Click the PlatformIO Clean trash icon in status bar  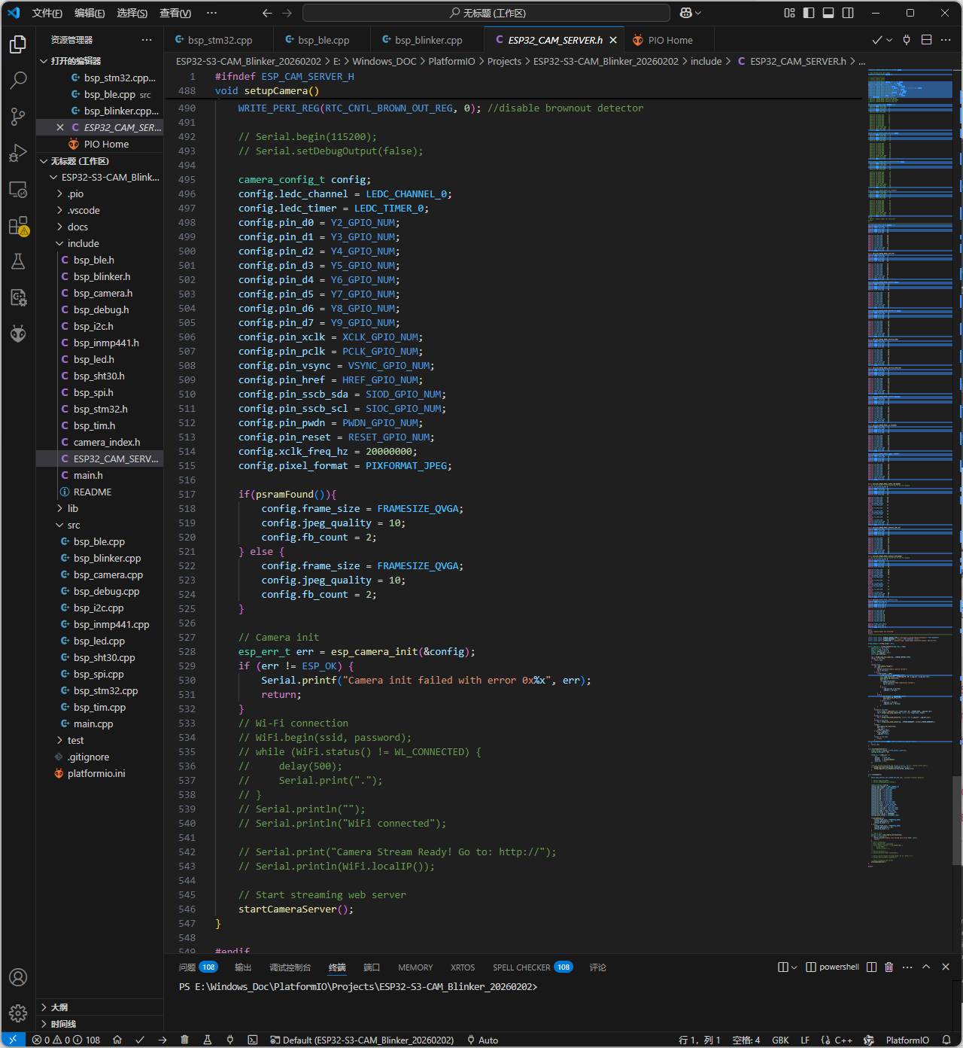[x=184, y=1040]
